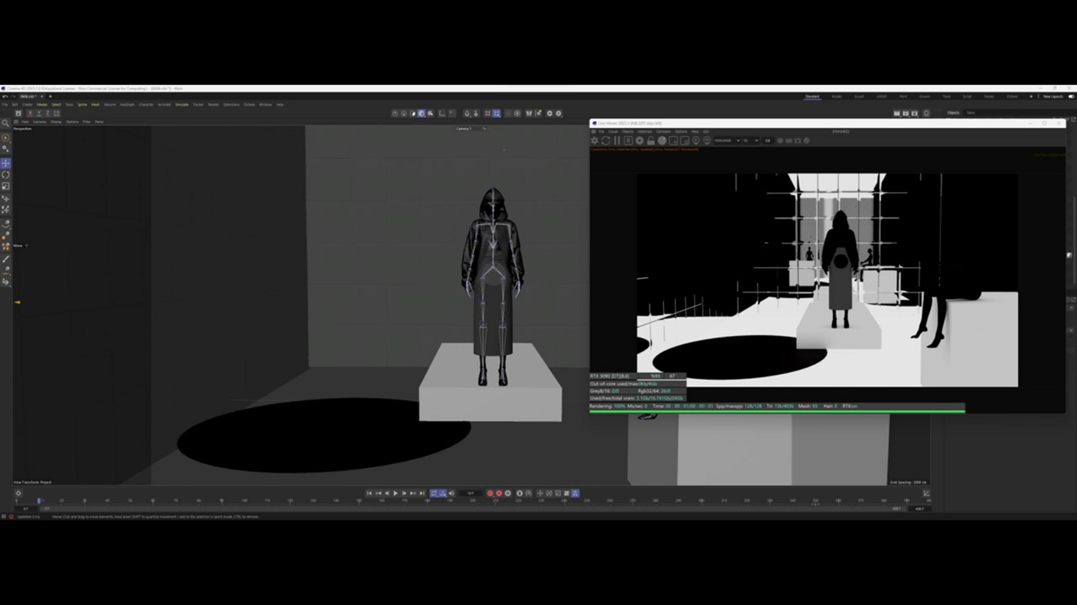
Task: Open the Octane menu in main menu bar
Action: pos(249,105)
